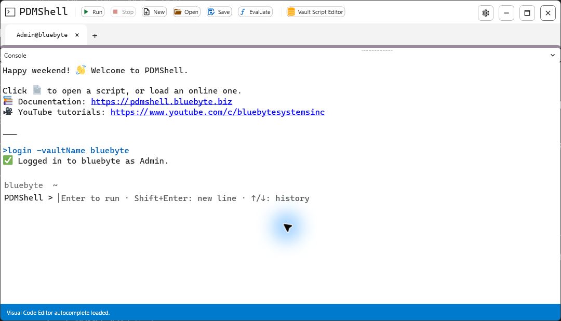Minimize the PDMShell window
Image resolution: width=561 pixels, height=321 pixels.
[x=506, y=13]
